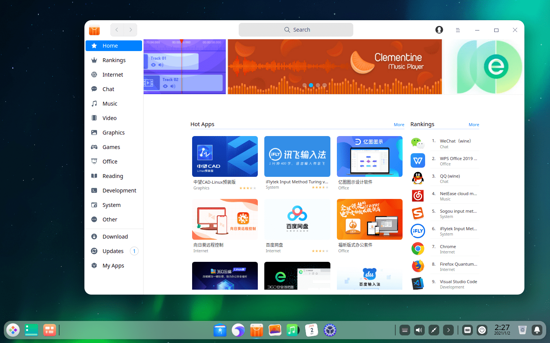Open the Reading category
Image resolution: width=550 pixels, height=343 pixels.
coord(114,176)
